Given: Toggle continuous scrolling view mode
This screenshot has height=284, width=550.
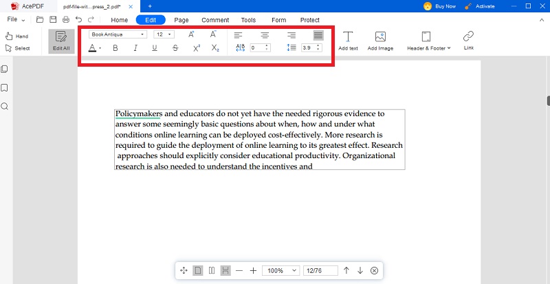Looking at the screenshot, I should pos(225,270).
